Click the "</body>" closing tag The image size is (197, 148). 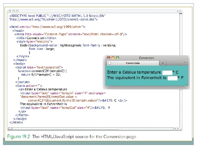(x=20, y=119)
